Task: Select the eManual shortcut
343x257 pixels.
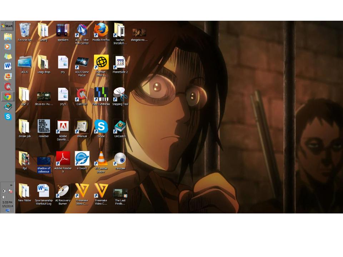Action: click(x=82, y=128)
